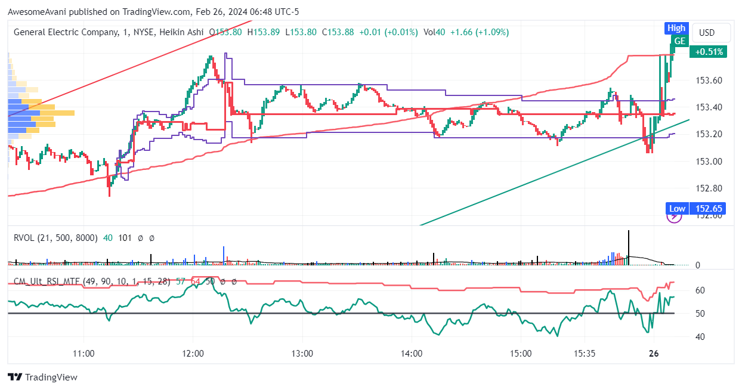The height and width of the screenshot is (390, 742).
Task: Click the 26 date label on time axis
Action: 653,353
